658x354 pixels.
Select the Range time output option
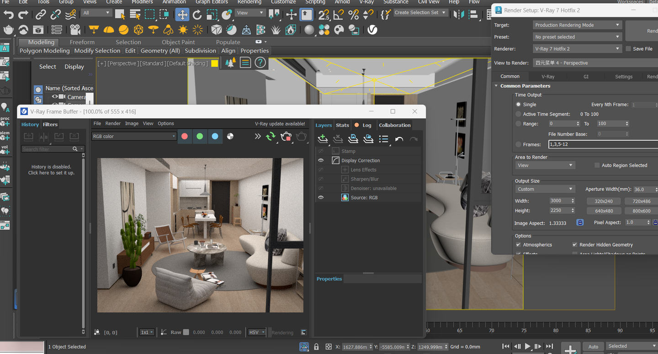point(518,124)
